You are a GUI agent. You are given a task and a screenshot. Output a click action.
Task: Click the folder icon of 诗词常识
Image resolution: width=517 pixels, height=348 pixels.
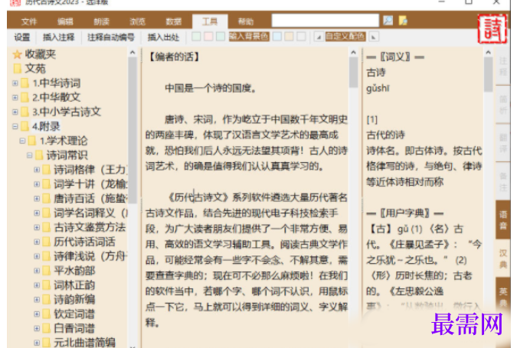point(39,155)
